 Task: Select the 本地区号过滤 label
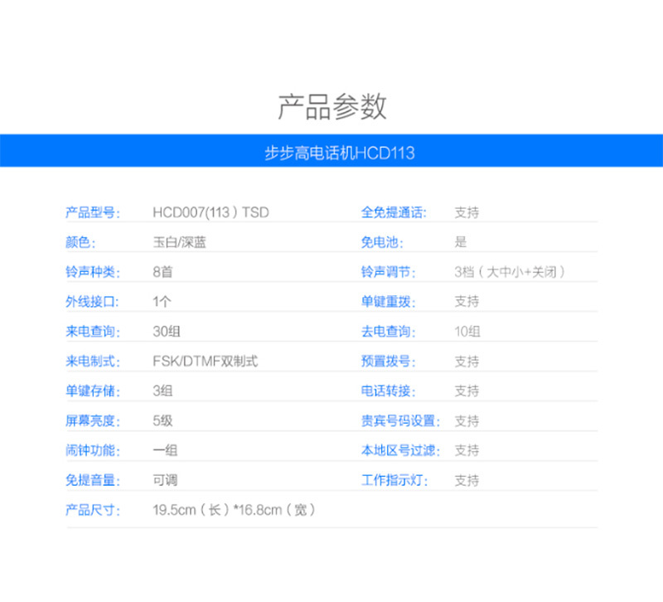pos(400,450)
